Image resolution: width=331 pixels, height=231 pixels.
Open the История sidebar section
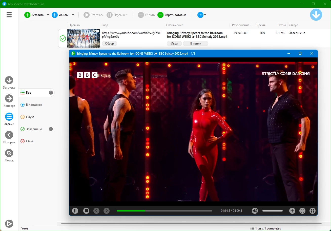tap(9, 135)
